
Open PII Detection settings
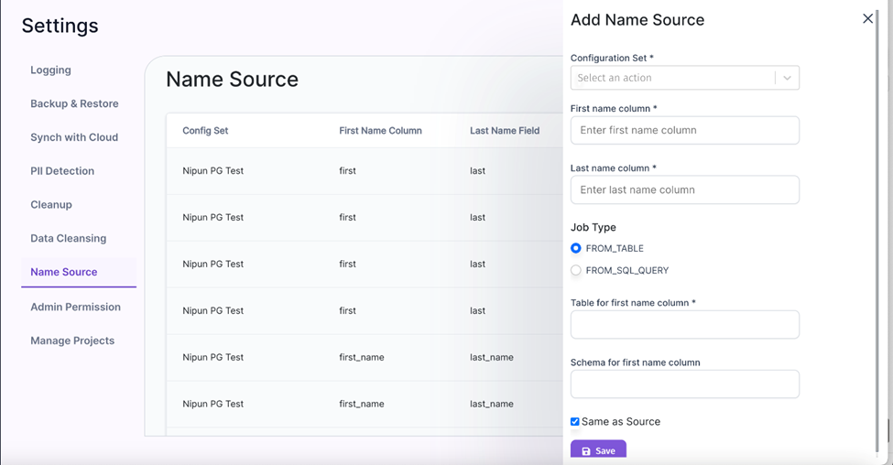pyautogui.click(x=62, y=171)
